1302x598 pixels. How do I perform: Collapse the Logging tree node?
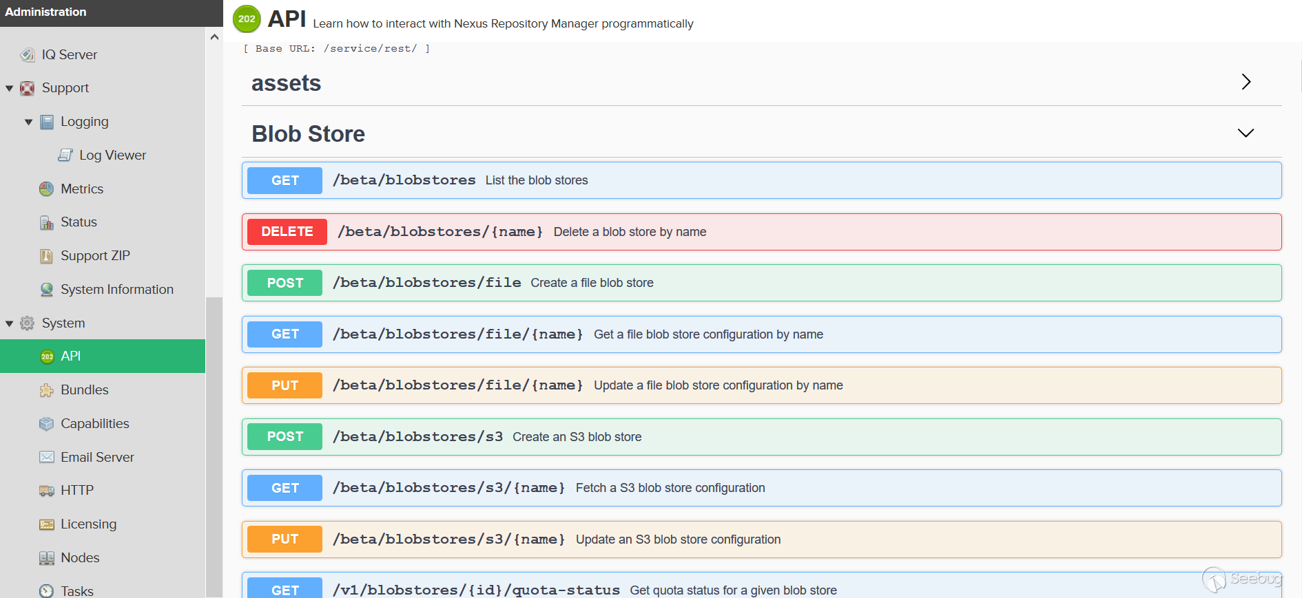pos(28,122)
